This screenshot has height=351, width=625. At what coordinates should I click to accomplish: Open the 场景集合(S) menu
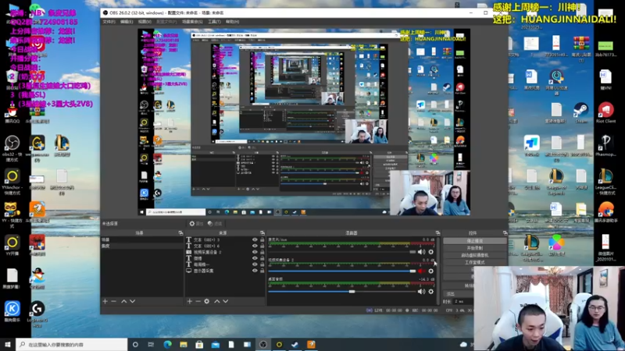[x=192, y=22]
